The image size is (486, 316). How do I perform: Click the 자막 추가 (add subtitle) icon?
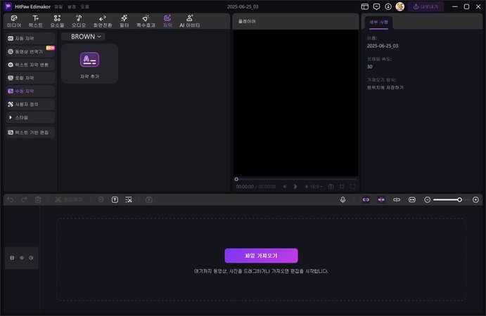coord(89,60)
